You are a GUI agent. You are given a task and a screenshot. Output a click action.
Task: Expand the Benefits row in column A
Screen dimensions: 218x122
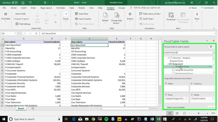5,48
